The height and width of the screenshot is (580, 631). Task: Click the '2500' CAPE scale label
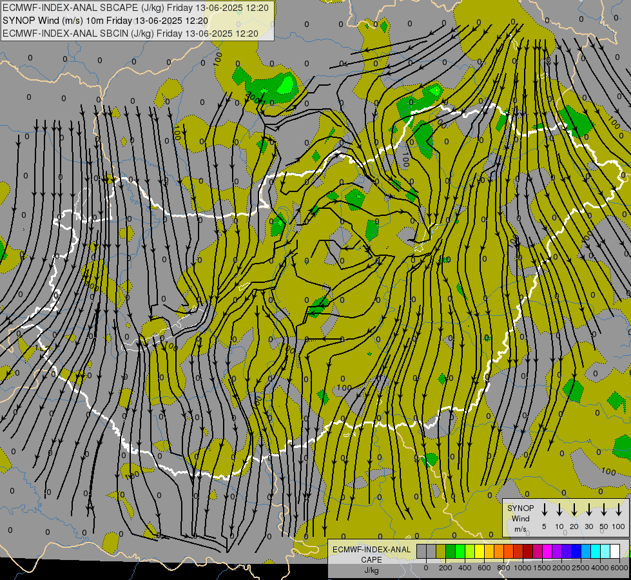click(581, 568)
